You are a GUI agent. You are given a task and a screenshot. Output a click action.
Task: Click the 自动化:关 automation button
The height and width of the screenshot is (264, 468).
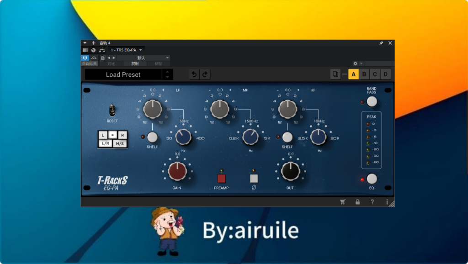(x=89, y=63)
